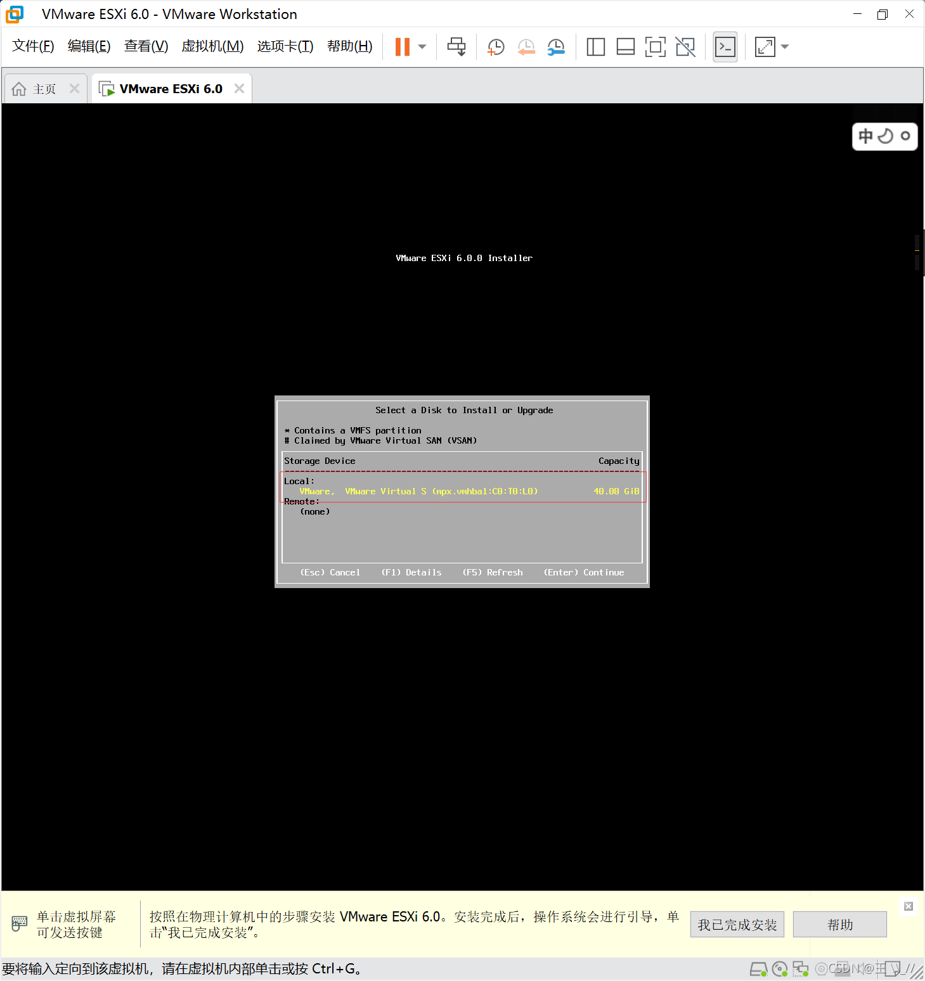Switch to Unity mode
Screen dimensions: 925x981
[x=685, y=47]
